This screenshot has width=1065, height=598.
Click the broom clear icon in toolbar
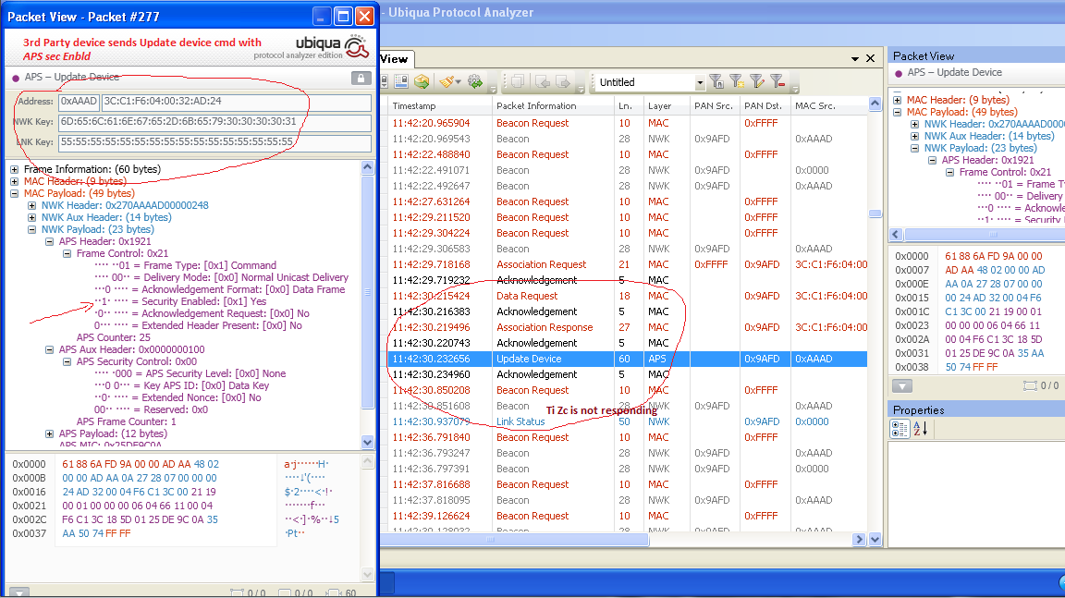tap(447, 82)
